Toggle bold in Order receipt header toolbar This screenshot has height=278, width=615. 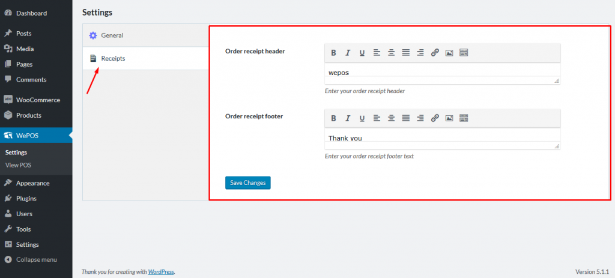pyautogui.click(x=333, y=53)
